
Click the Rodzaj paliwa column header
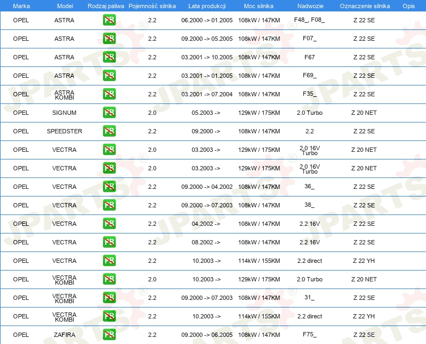click(106, 6)
